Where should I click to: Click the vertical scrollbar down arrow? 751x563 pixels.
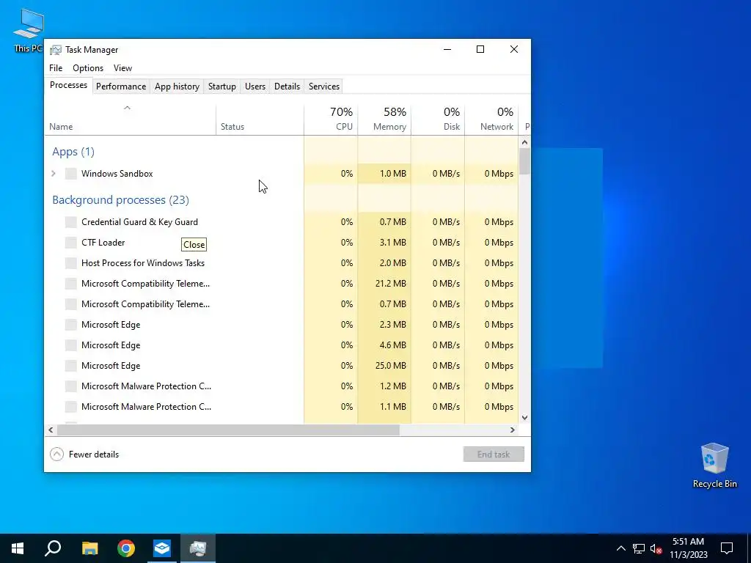click(524, 417)
